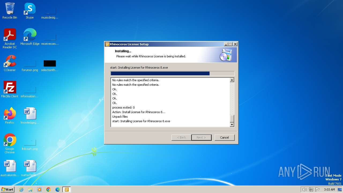Open Internet Explorer from taskbar
This screenshot has height=193, width=343.
pyautogui.click(x=21, y=190)
